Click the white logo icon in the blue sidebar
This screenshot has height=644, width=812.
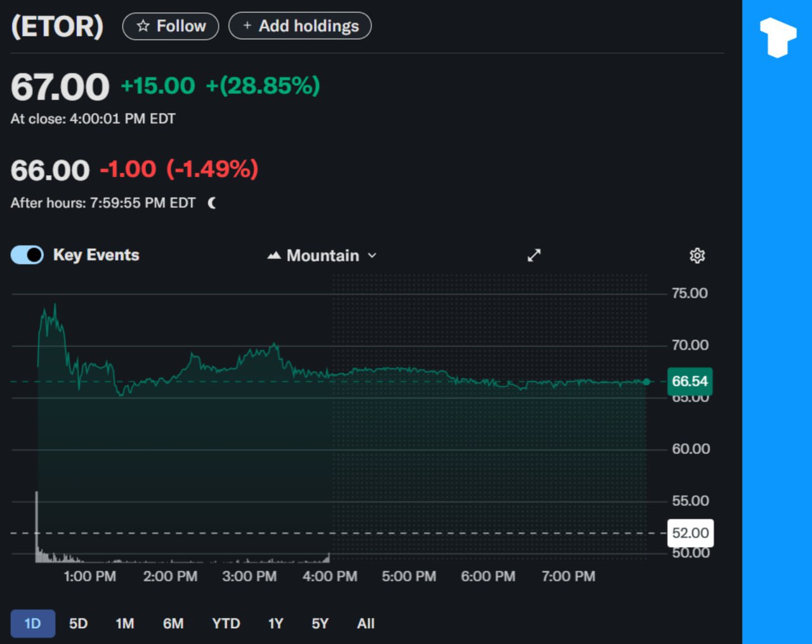(x=778, y=37)
